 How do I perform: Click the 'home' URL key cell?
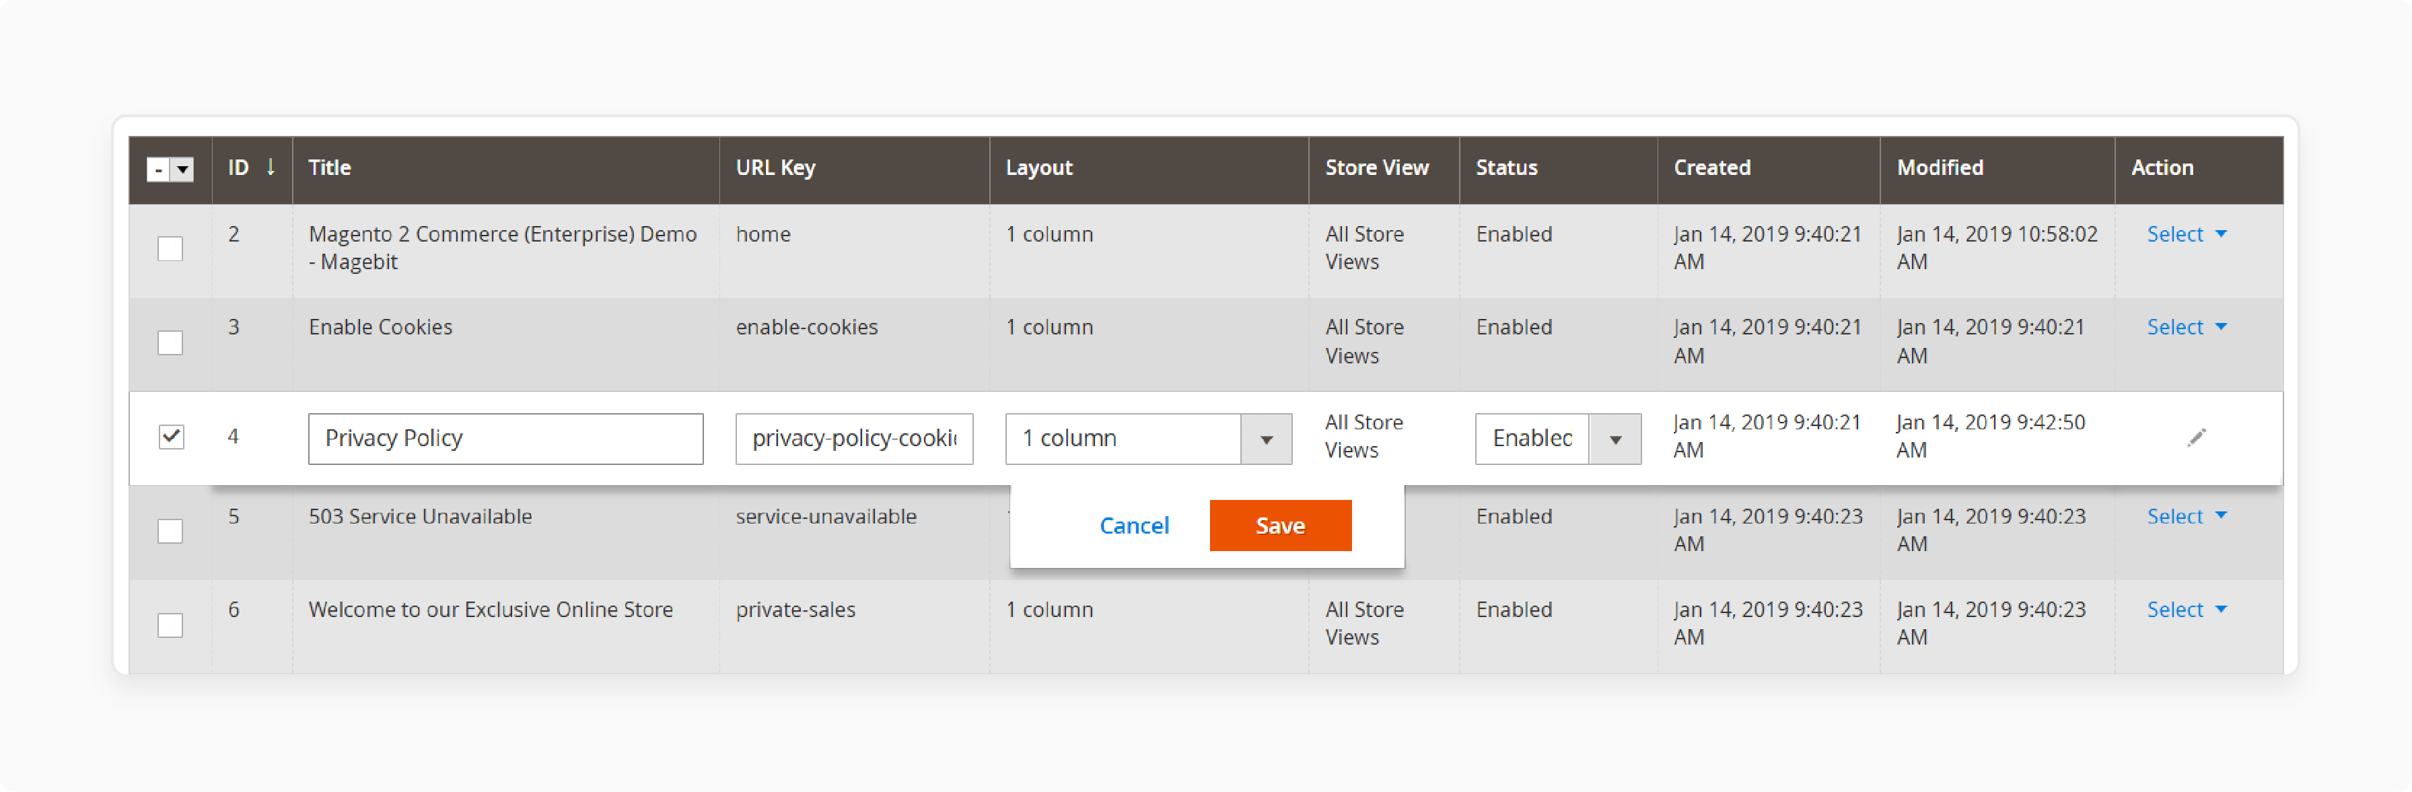(763, 234)
